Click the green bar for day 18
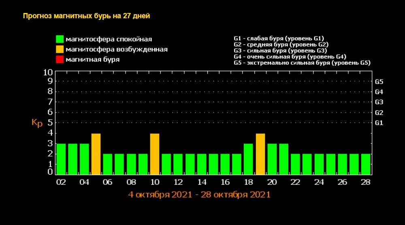This screenshot has width=405, height=225. (x=249, y=159)
